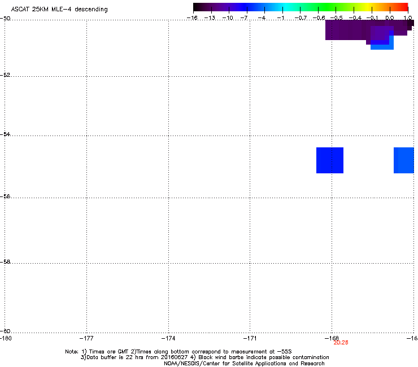
Task: Click the -7 label on color scale
Action: click(244, 18)
